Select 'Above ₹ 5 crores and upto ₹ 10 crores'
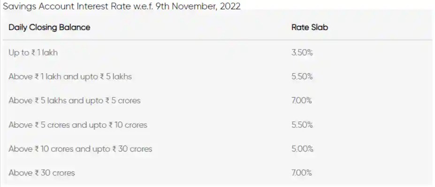 tap(78, 125)
